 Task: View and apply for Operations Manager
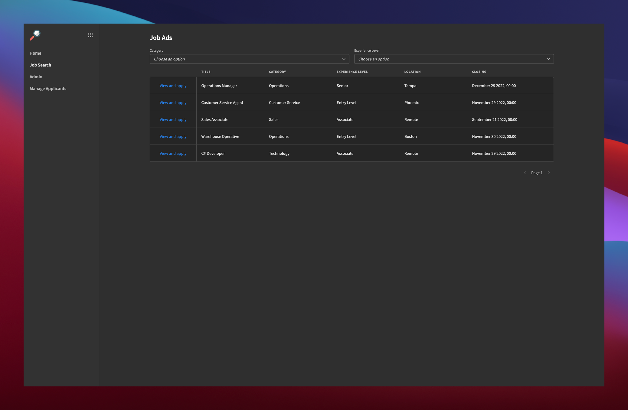point(173,86)
